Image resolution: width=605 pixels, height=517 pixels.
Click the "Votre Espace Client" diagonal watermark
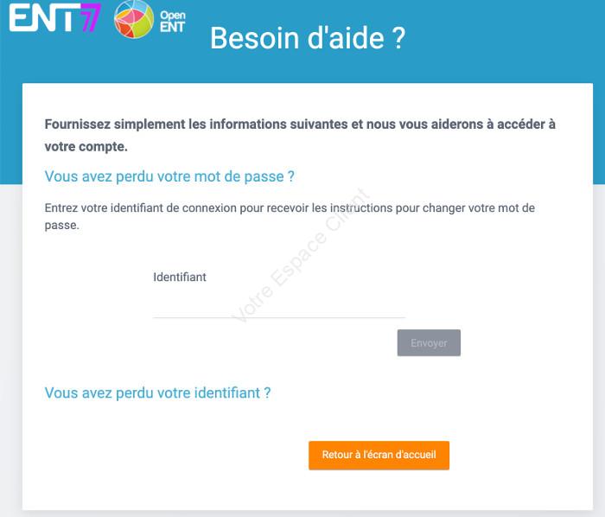point(301,255)
